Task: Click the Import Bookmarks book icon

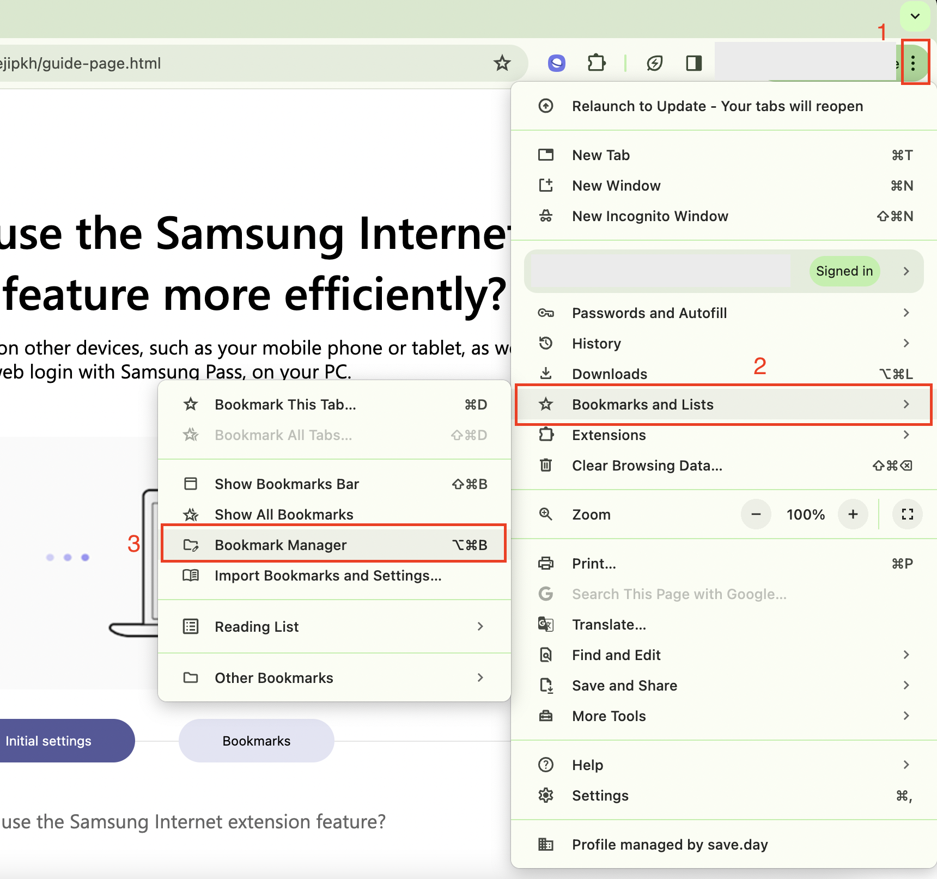Action: pos(191,575)
